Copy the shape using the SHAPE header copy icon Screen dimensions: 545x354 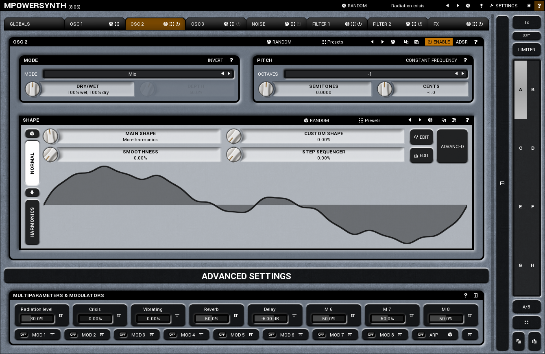point(443,120)
